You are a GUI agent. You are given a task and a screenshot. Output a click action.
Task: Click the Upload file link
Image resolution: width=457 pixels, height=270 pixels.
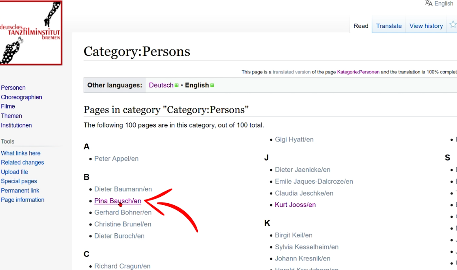[14, 172]
